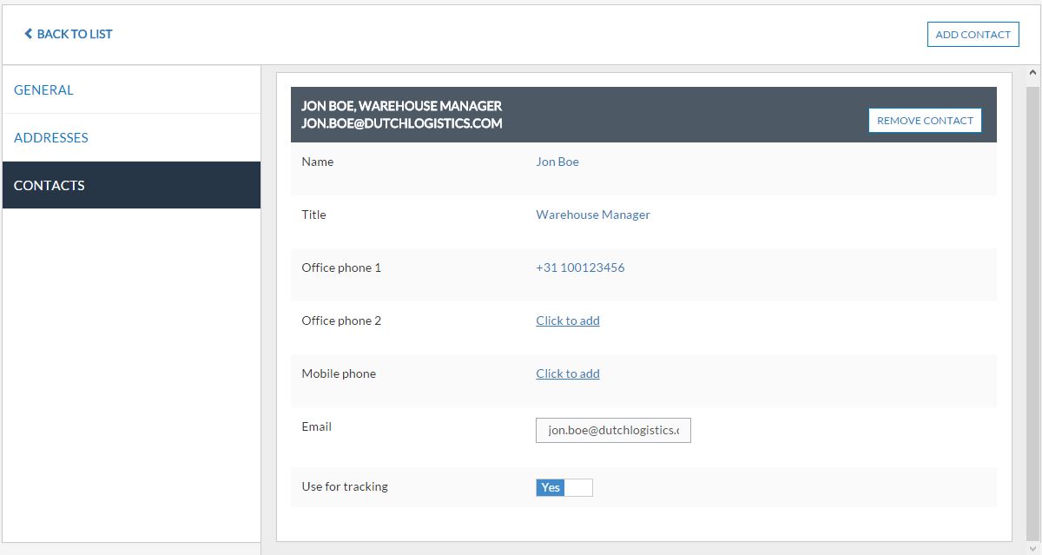Edit the Warehouse Manager title value
This screenshot has height=555, width=1042.
[x=592, y=215]
